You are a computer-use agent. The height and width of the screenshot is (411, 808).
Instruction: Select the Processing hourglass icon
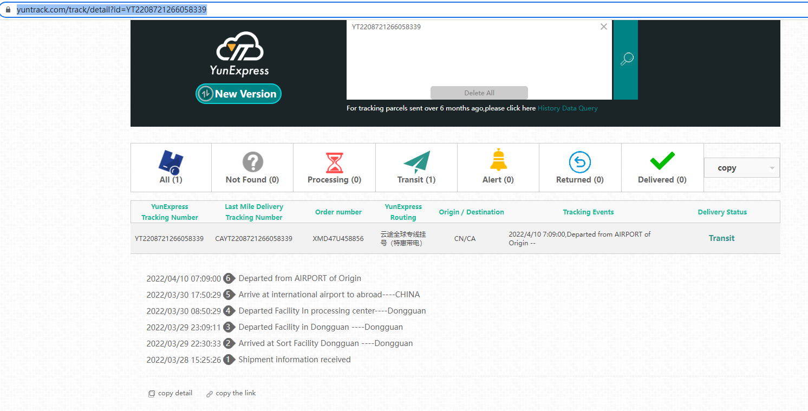point(334,162)
